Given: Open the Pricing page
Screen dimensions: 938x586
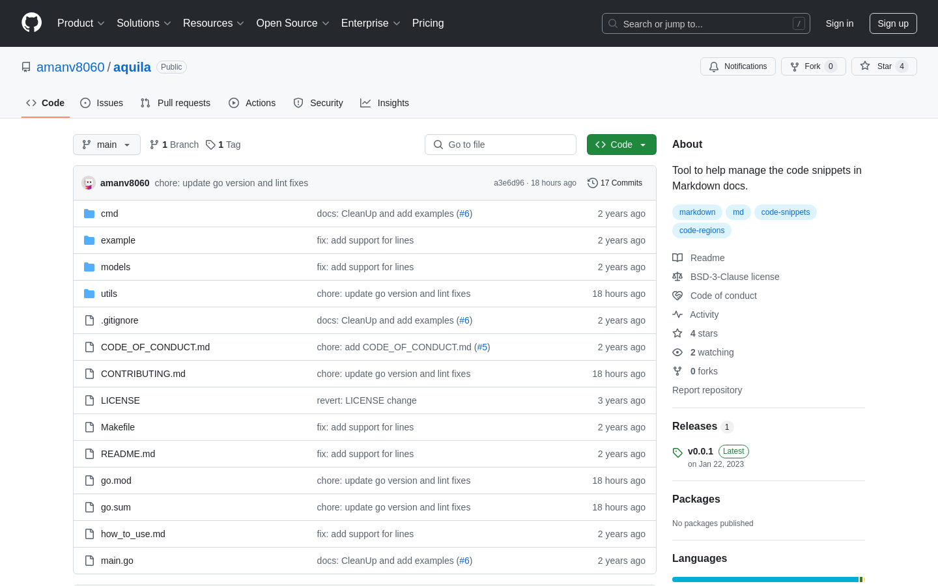Looking at the screenshot, I should [428, 23].
